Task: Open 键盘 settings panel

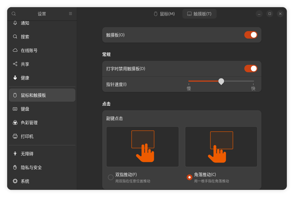Action: pyautogui.click(x=42, y=109)
